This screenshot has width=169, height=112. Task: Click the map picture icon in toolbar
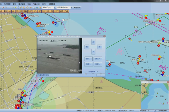click(x=37, y=7)
